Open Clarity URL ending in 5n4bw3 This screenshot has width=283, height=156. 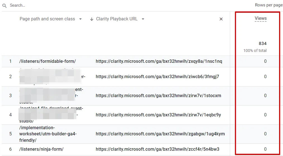(157, 149)
